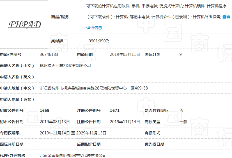This screenshot has height=158, width=232.
Task: Click the 优先权日期 label
Action: point(154,144)
